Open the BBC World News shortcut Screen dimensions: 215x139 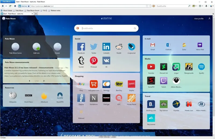(28, 96)
